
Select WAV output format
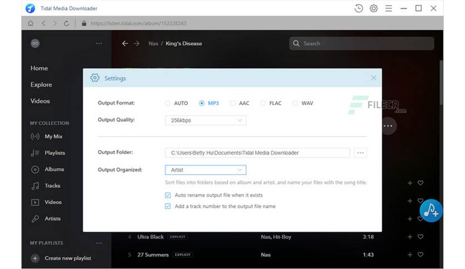[295, 103]
